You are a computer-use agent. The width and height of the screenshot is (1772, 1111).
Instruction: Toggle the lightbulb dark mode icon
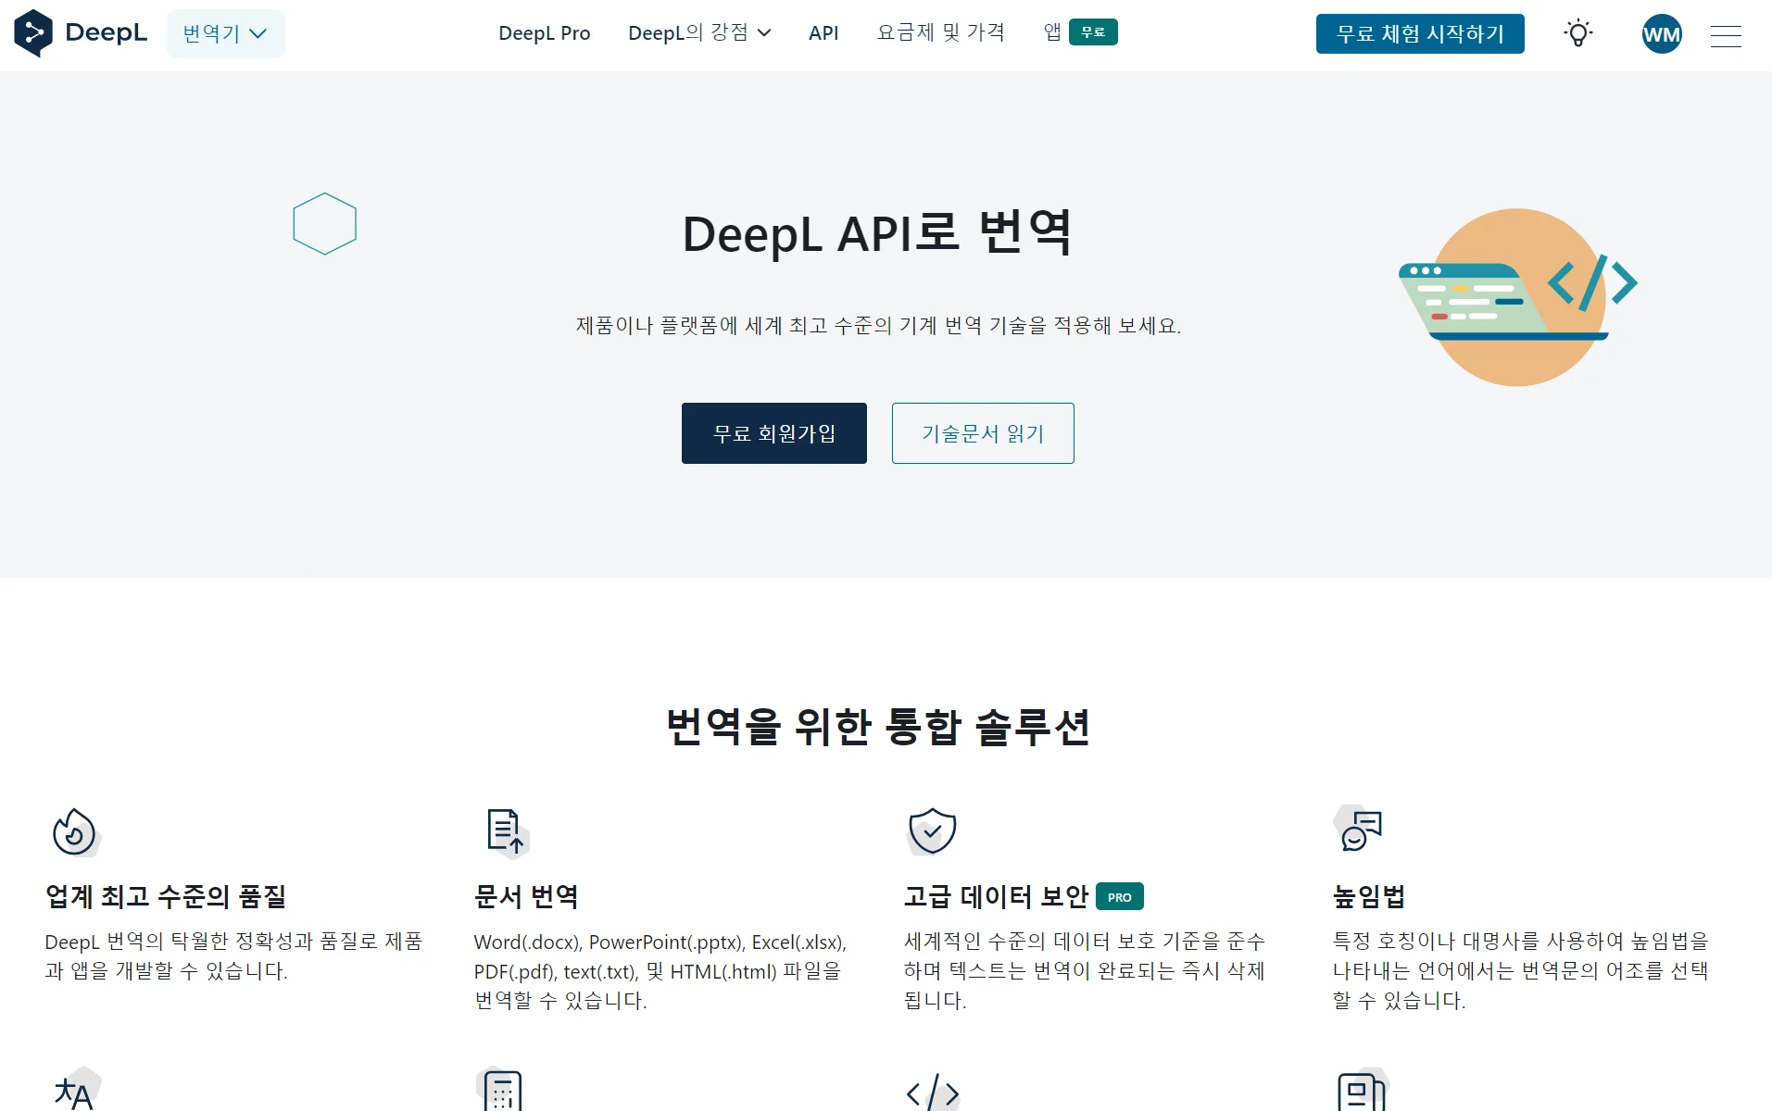tap(1578, 33)
